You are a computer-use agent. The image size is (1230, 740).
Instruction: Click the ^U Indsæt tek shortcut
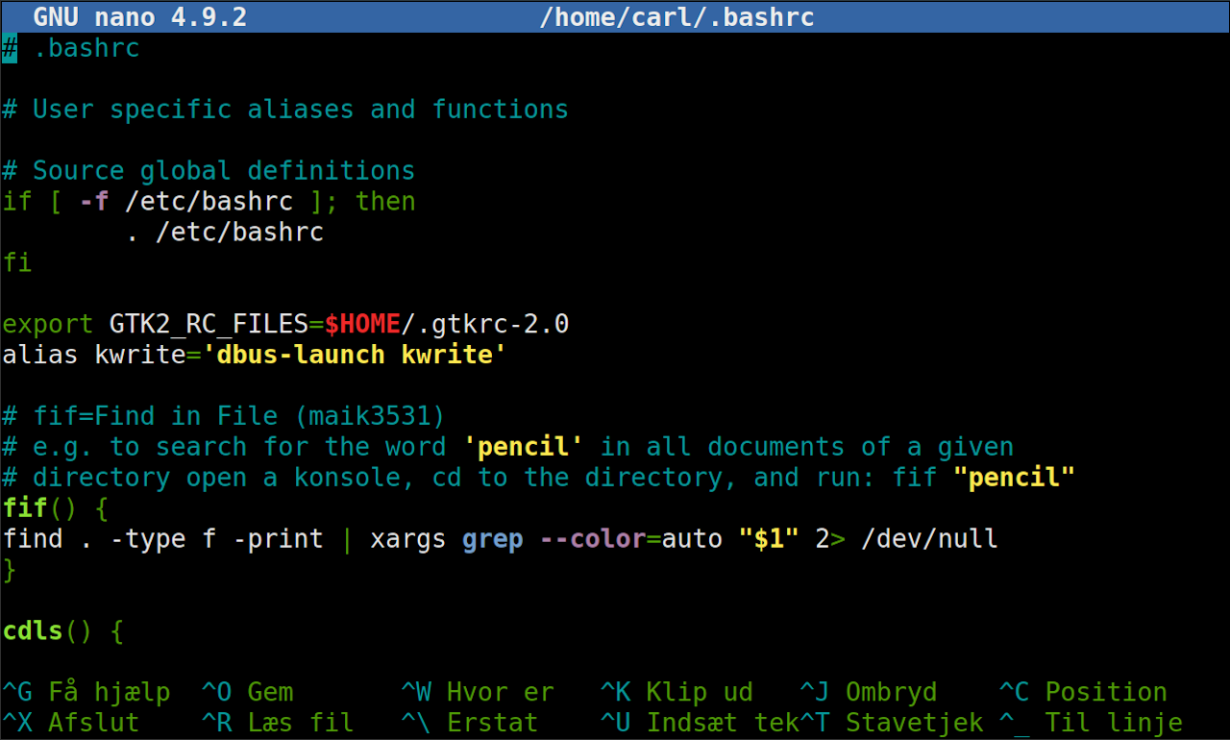(700, 723)
